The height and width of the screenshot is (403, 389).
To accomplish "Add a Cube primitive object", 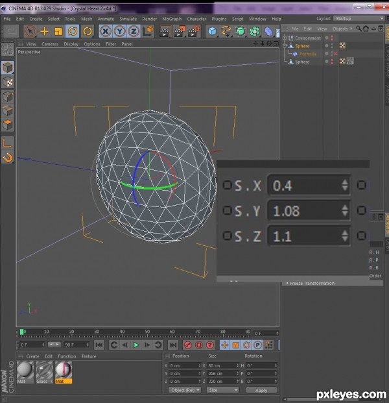I will pos(213,32).
